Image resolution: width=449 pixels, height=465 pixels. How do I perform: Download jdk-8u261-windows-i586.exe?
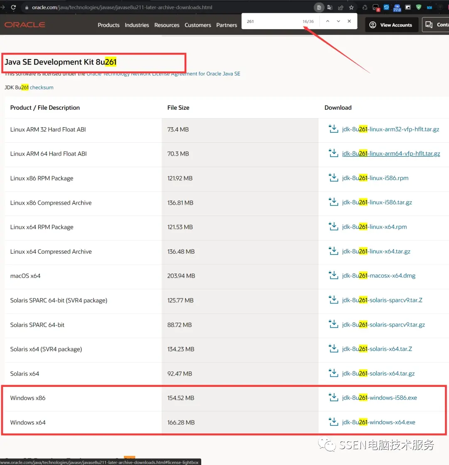pos(379,398)
